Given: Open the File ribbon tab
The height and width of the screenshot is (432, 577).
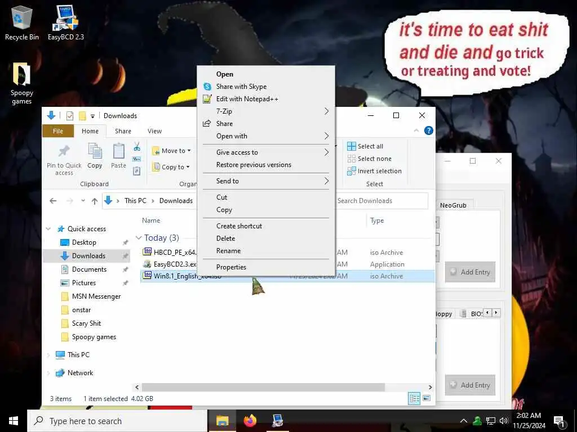Looking at the screenshot, I should pos(58,130).
